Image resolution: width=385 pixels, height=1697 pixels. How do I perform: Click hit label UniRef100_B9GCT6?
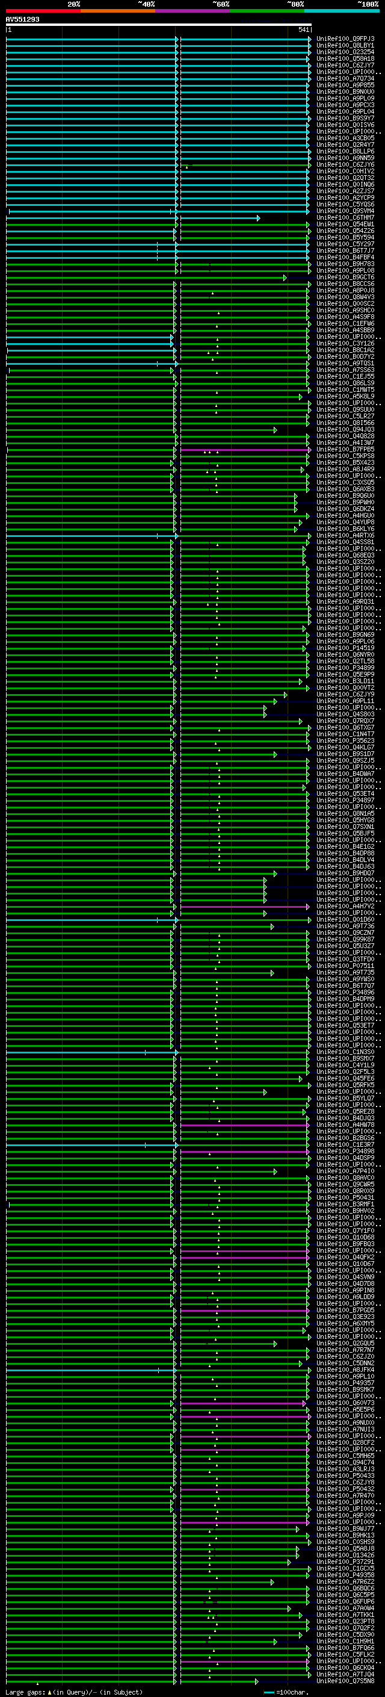[x=345, y=278]
